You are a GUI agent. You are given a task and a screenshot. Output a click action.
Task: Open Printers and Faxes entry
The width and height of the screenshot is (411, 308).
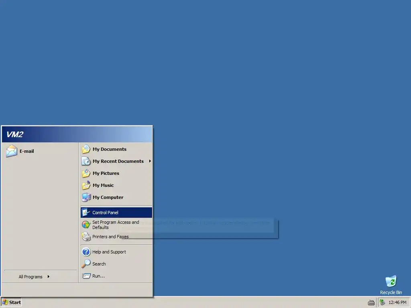[116, 237]
